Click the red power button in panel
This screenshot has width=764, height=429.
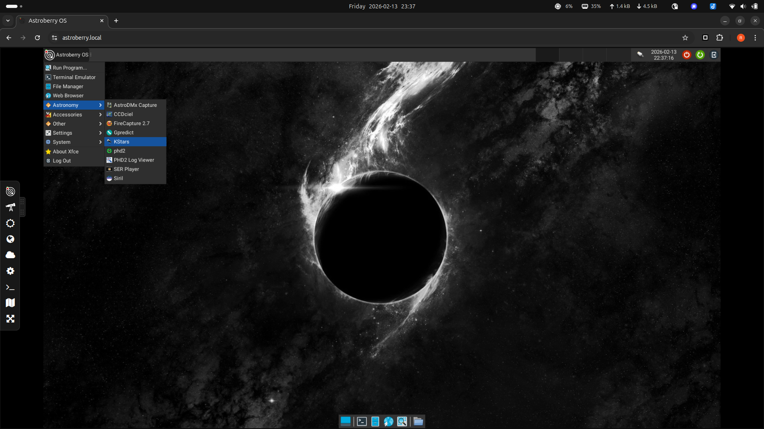[686, 55]
